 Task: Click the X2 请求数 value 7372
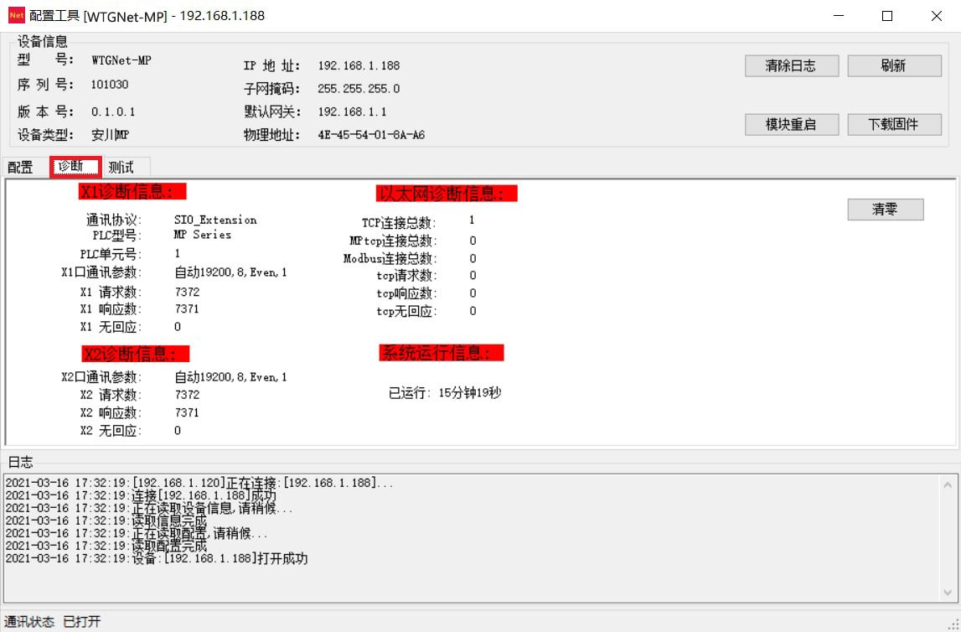[187, 395]
